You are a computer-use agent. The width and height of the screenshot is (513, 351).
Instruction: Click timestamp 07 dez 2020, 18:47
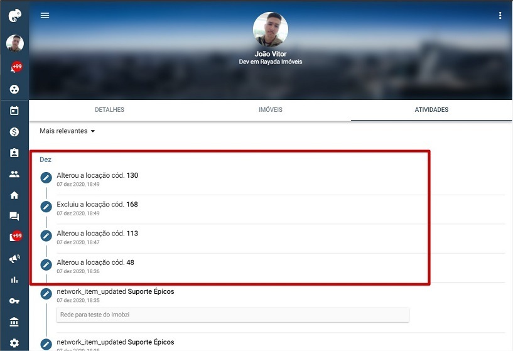[78, 242]
